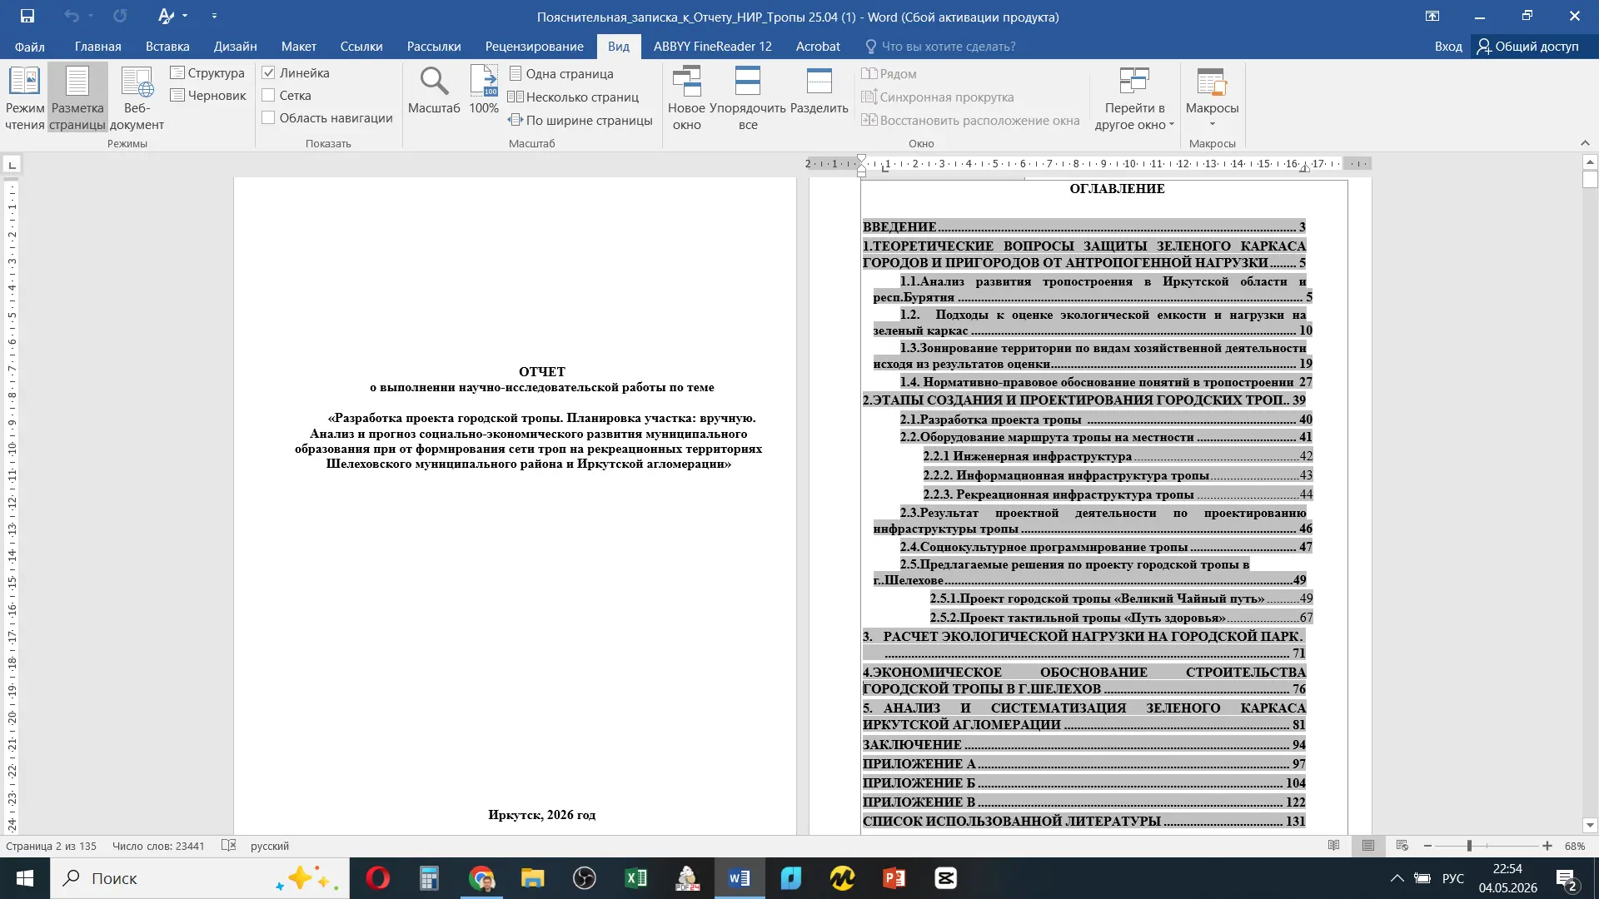The width and height of the screenshot is (1599, 899).
Task: Select По ширине страницы zoom option
Action: click(x=580, y=121)
